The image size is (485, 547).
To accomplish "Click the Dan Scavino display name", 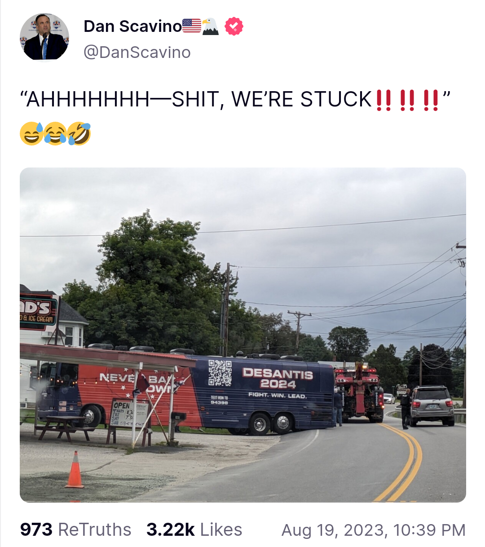I will point(132,26).
